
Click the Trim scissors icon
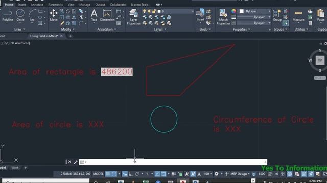coord(81,17)
